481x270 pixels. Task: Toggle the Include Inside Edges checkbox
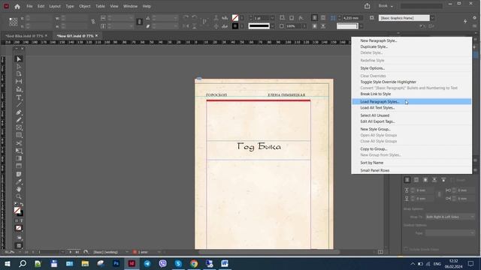406,249
